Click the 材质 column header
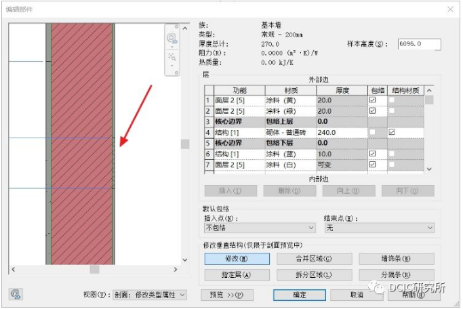This screenshot has height=309, width=463. [x=291, y=90]
